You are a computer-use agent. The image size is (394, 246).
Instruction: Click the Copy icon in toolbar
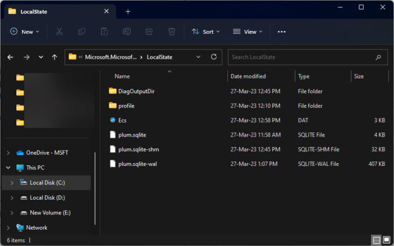coord(82,32)
